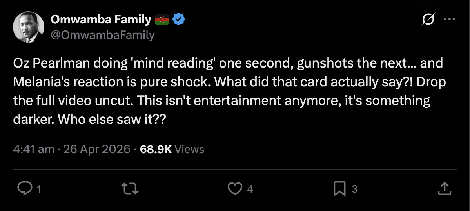
Task: Click the reply speech bubble icon
Action: click(25, 190)
